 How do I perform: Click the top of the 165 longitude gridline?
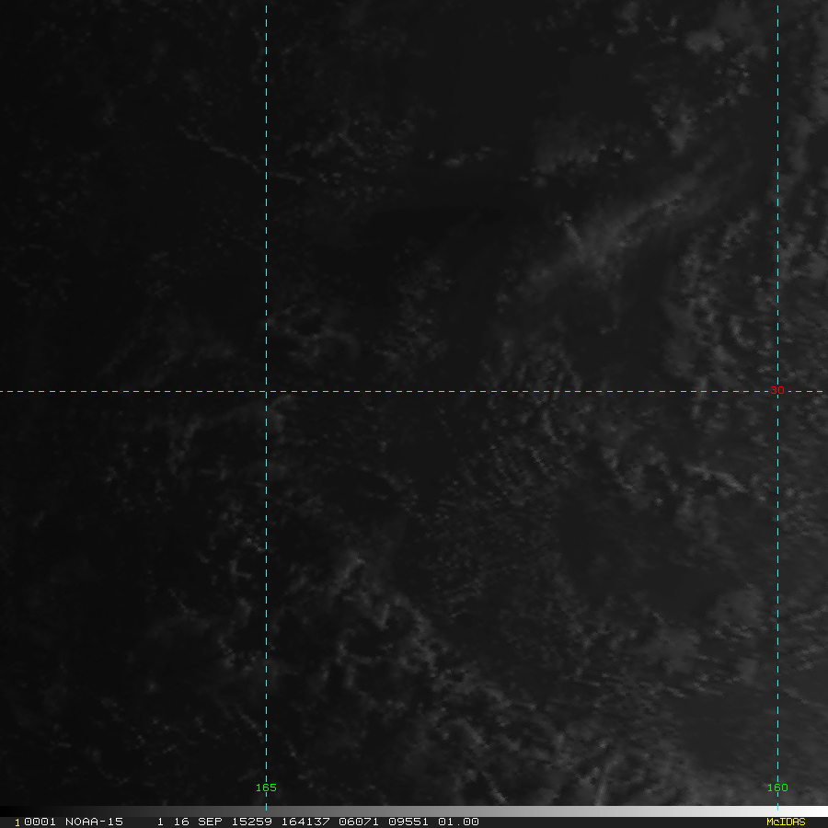(x=266, y=4)
